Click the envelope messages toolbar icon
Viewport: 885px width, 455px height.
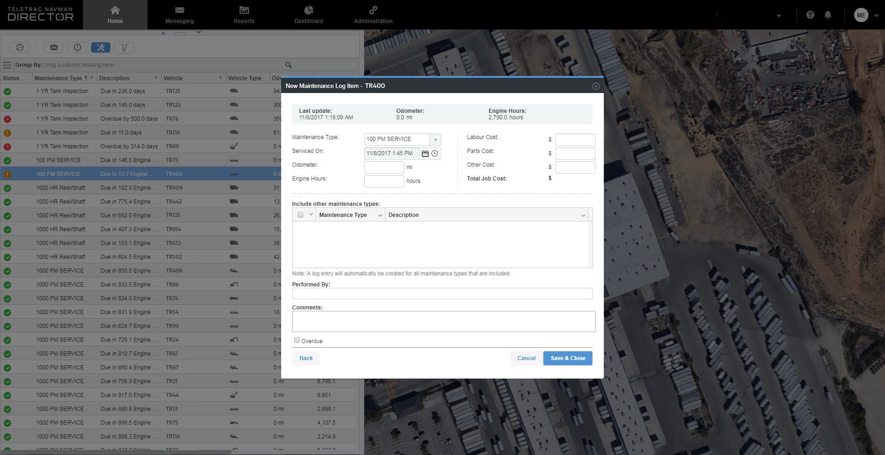54,47
